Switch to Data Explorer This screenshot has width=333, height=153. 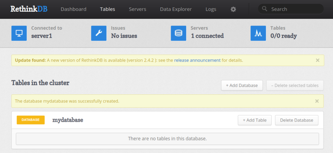click(176, 9)
